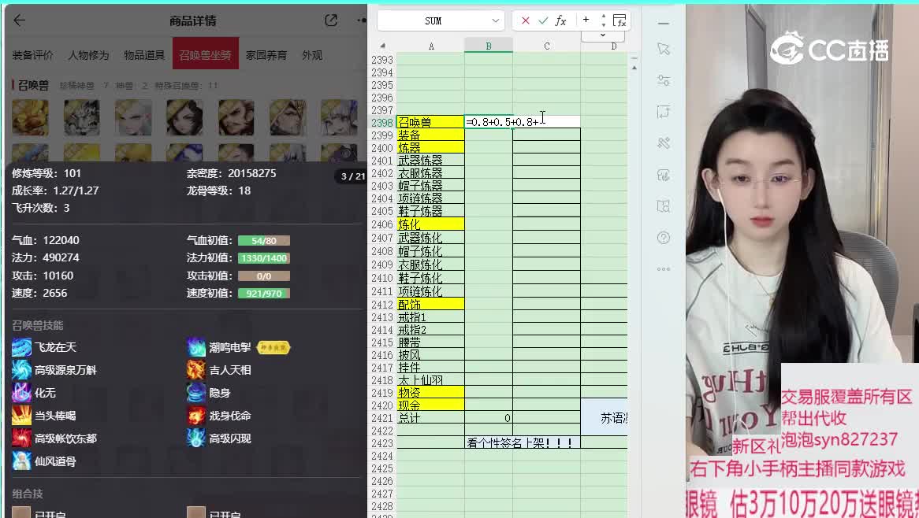The image size is (919, 518).
Task: Select the 炼器 cell in row 2400
Action: pyautogui.click(x=431, y=147)
